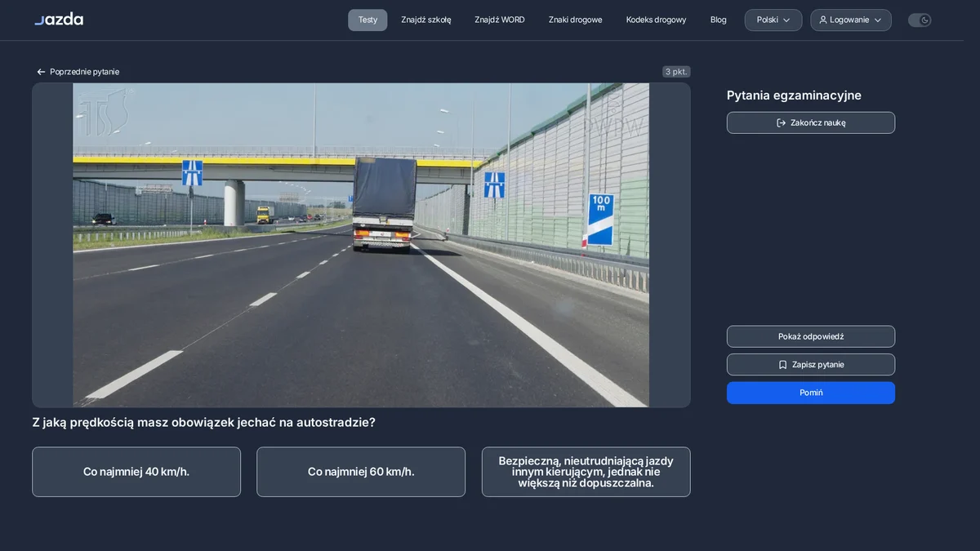Go back via Poprzednie pytanie link

click(78, 72)
